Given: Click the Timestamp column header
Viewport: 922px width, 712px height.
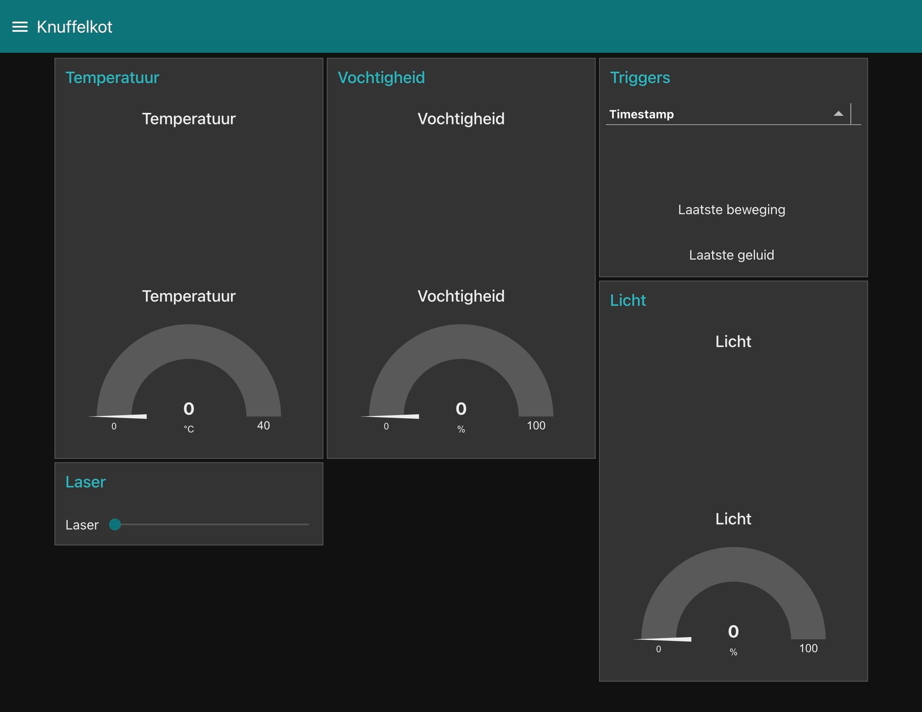Looking at the screenshot, I should click(641, 114).
